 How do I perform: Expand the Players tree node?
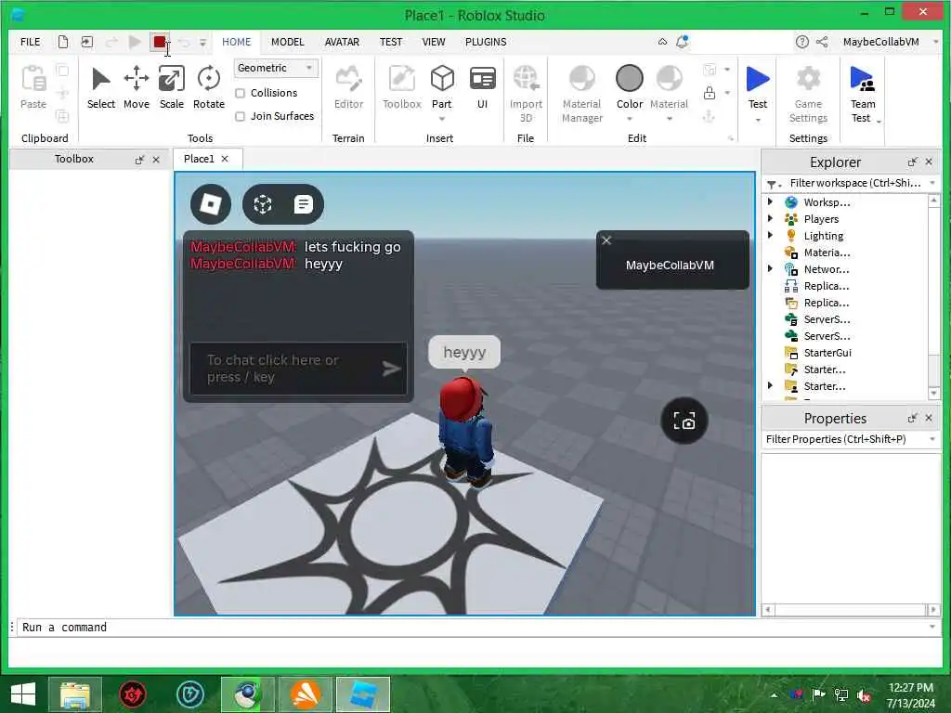coord(770,218)
